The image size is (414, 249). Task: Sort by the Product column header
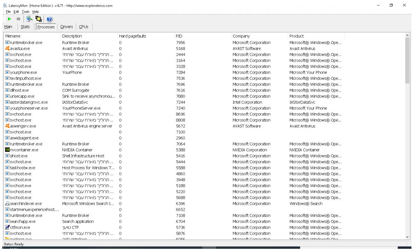tap(316, 36)
